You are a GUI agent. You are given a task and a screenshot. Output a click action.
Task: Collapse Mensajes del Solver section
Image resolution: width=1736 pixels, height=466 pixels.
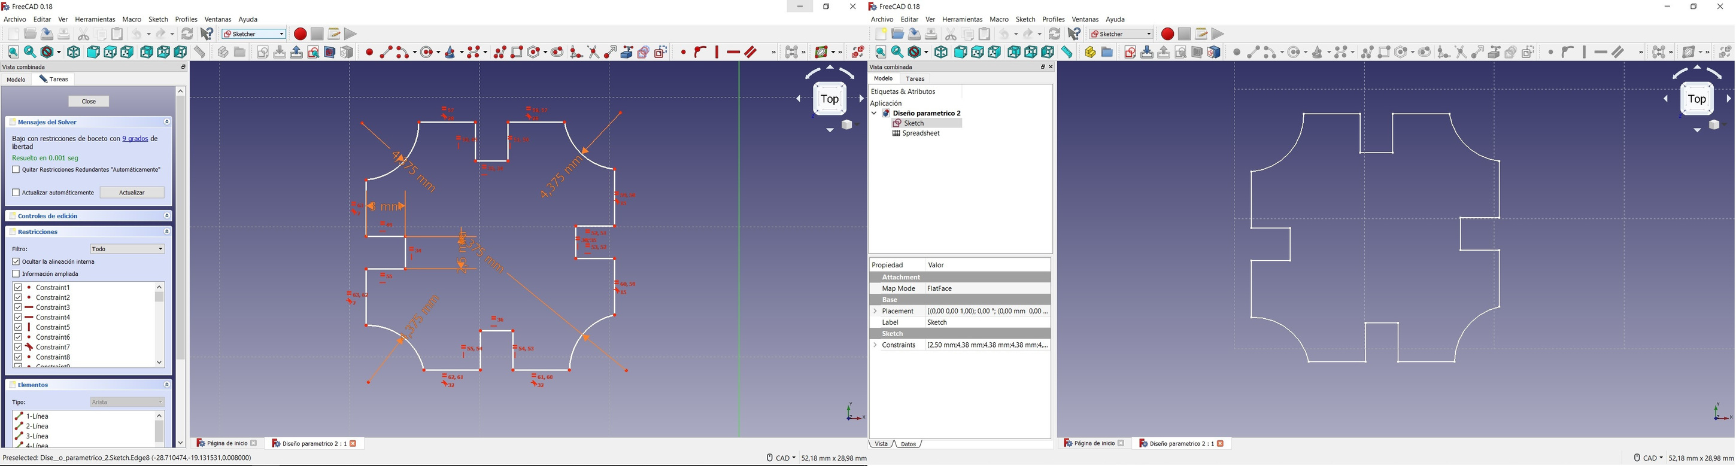pyautogui.click(x=167, y=122)
